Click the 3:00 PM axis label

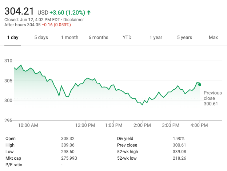[x=171, y=125]
